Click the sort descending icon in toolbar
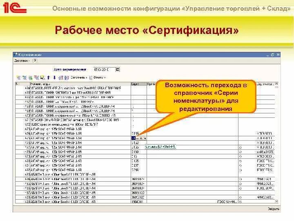Image resolution: width=294 pixels, height=221 pixels. (x=67, y=77)
